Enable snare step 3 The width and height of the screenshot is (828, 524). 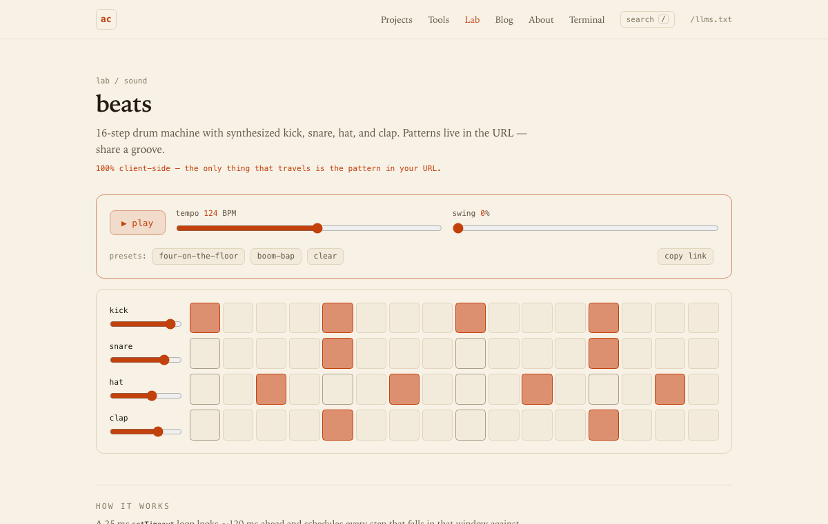point(271,353)
